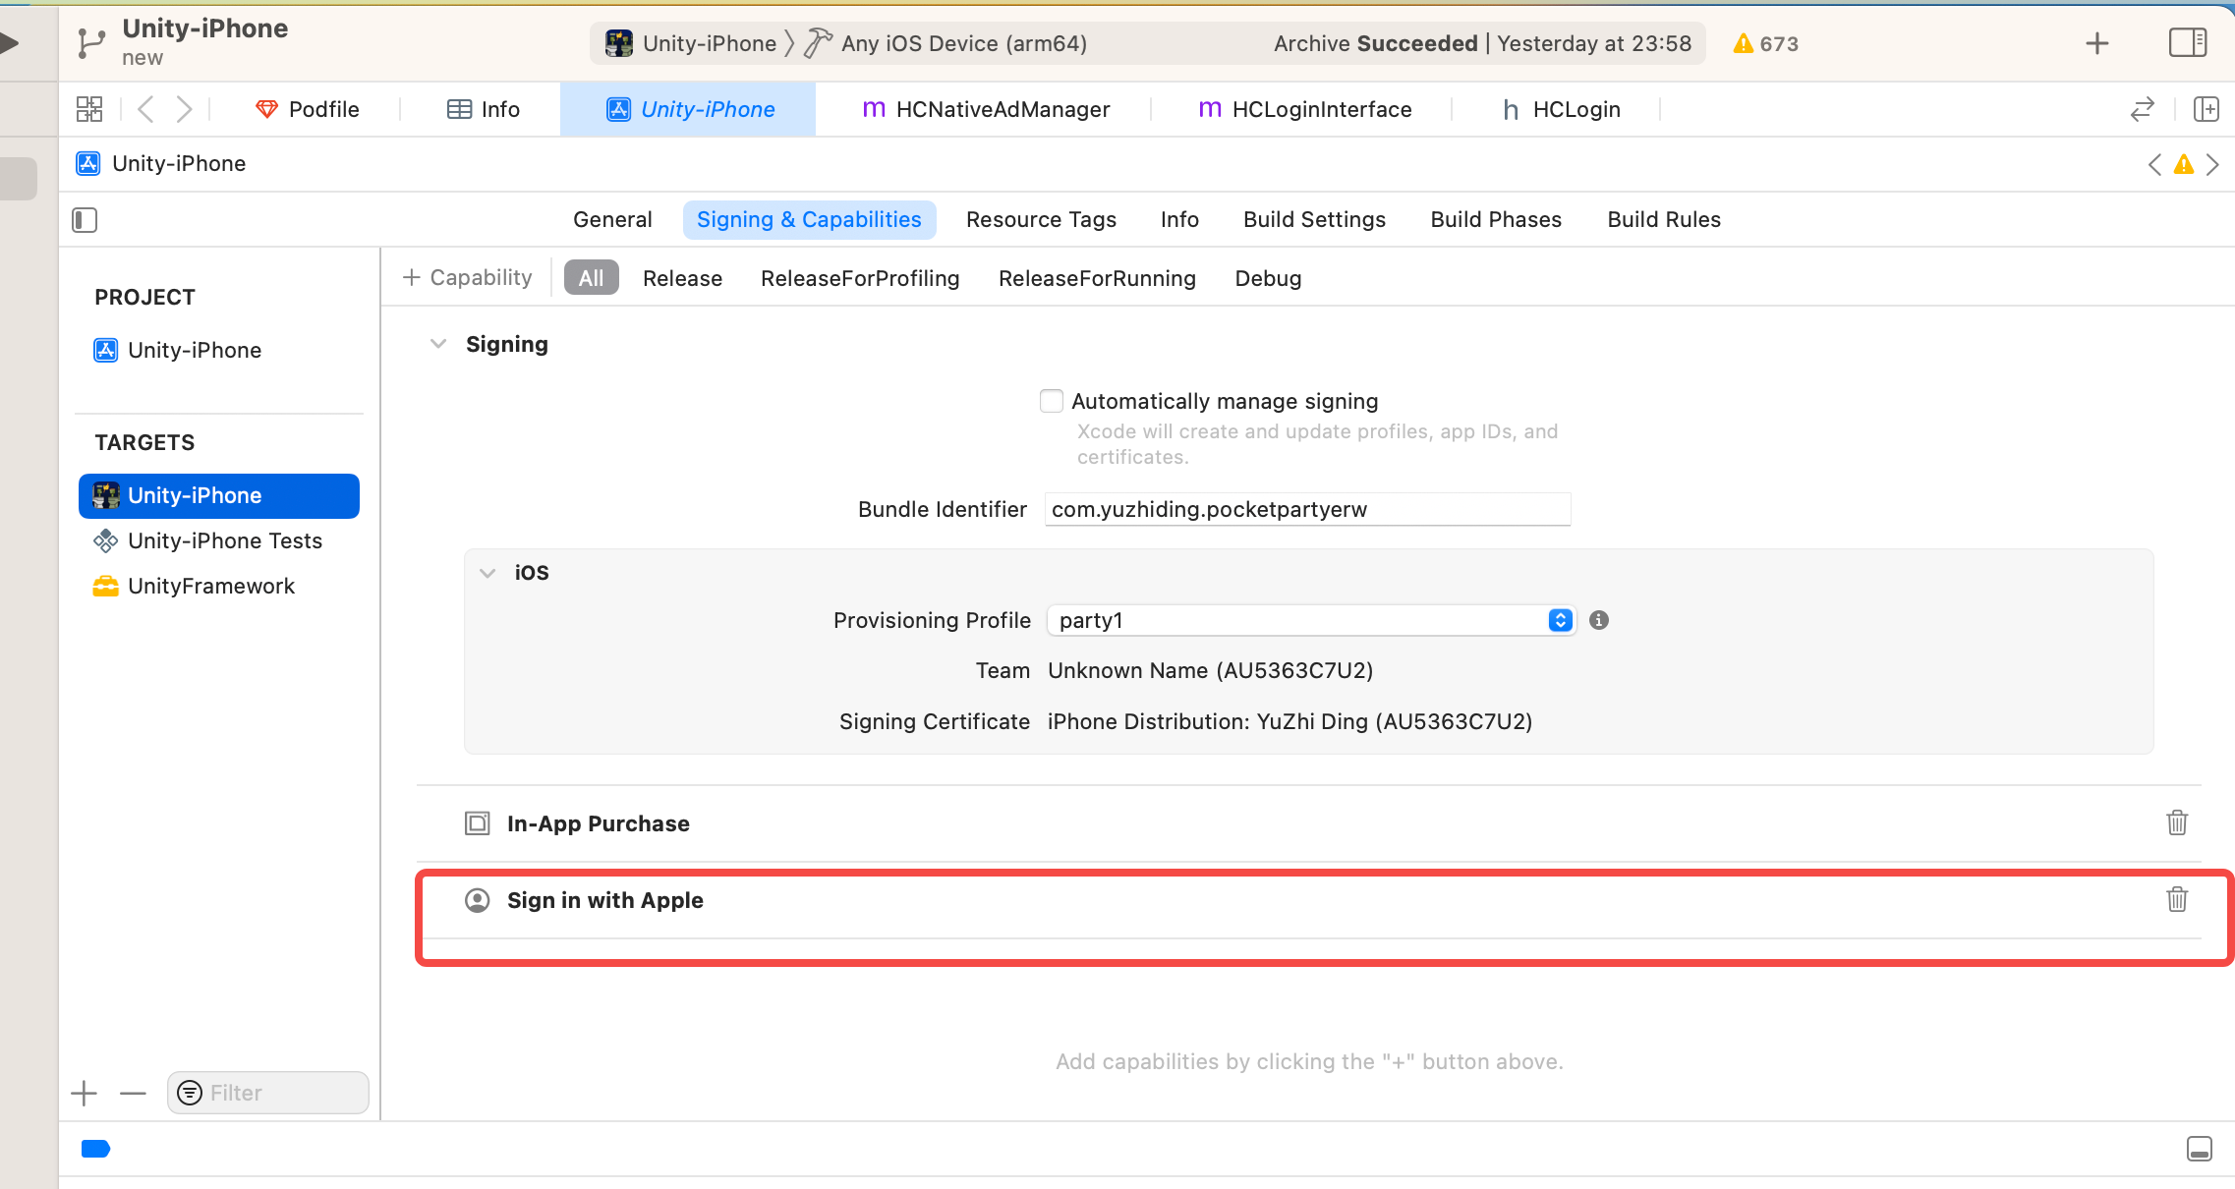Viewport: 2235px width, 1189px height.
Task: Click the add plus icon in toolbar
Action: (x=2096, y=43)
